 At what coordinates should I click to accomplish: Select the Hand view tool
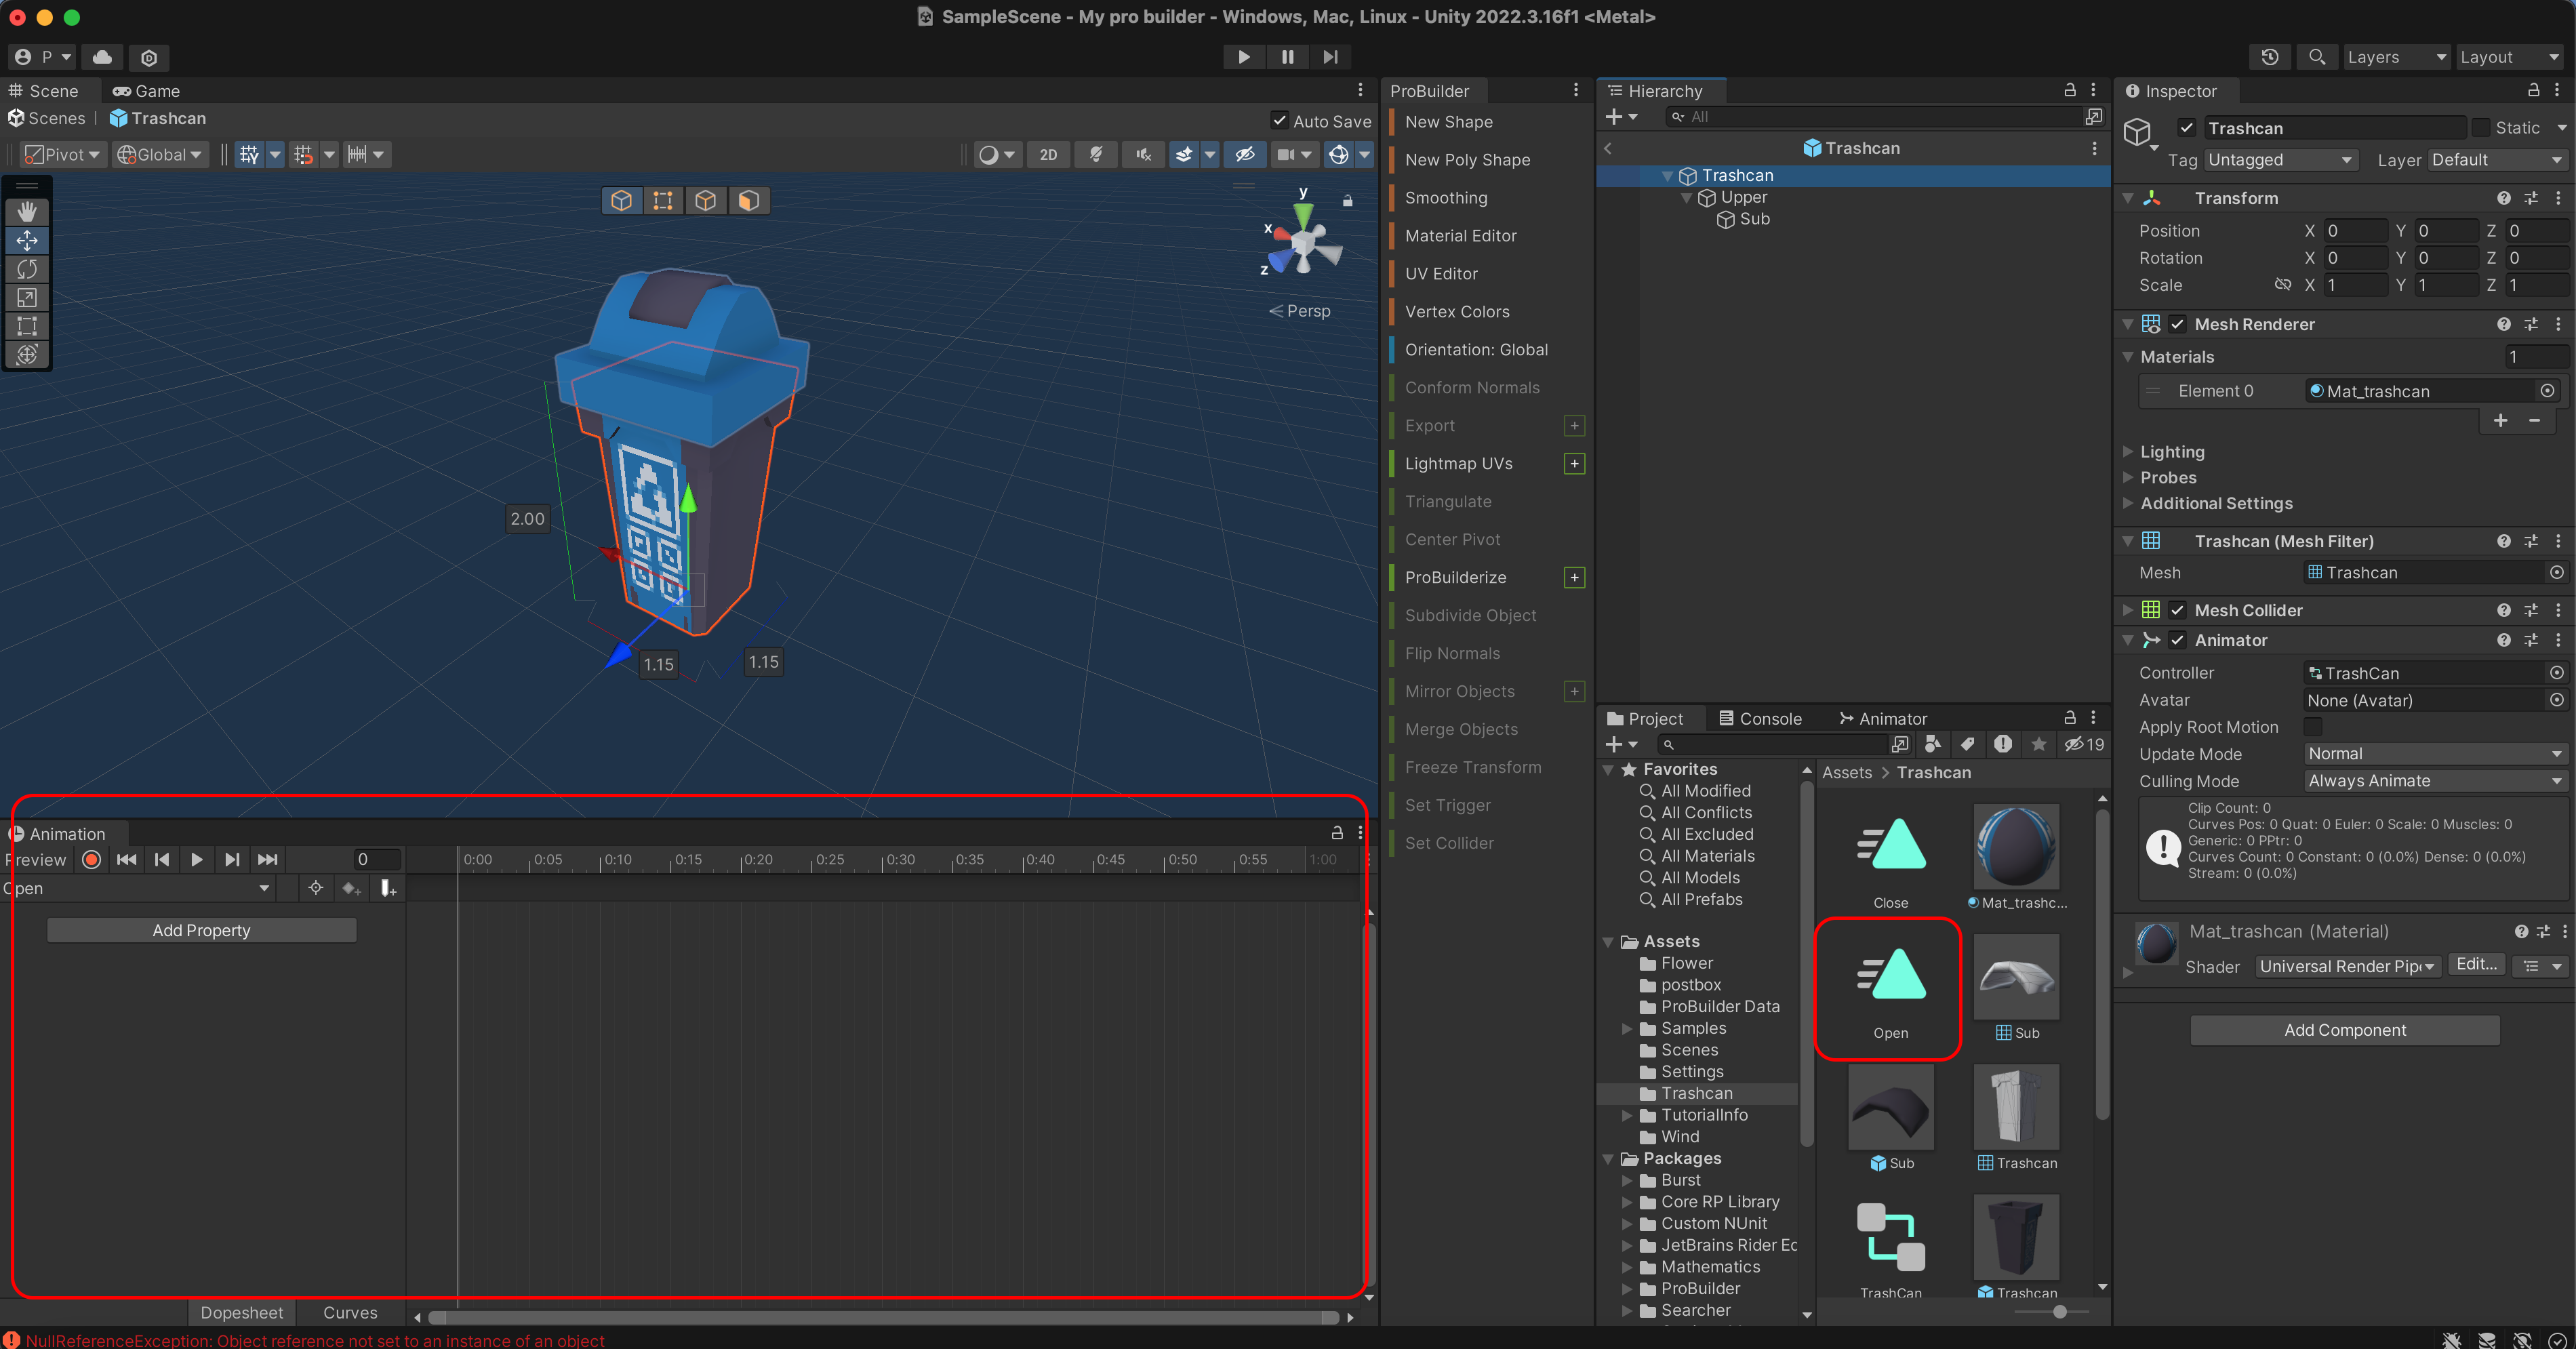[x=27, y=212]
